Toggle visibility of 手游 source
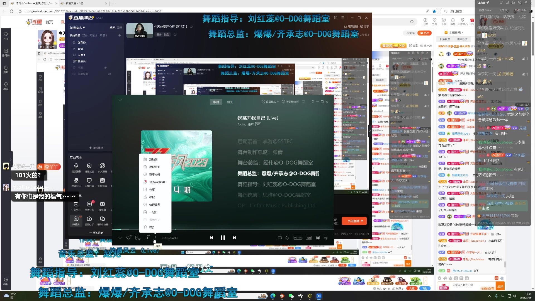 pos(105,68)
